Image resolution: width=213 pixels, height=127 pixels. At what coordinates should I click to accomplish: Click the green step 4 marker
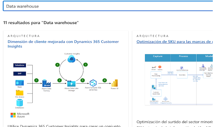(x=58, y=65)
